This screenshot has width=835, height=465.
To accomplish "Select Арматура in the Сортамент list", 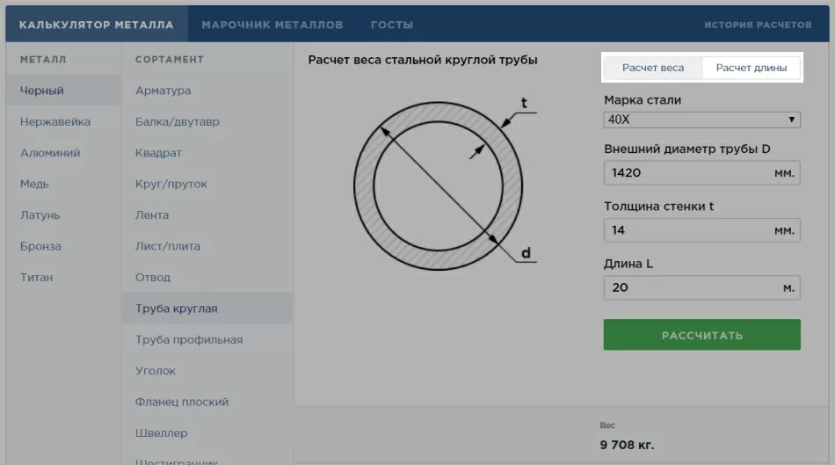I will click(x=163, y=91).
